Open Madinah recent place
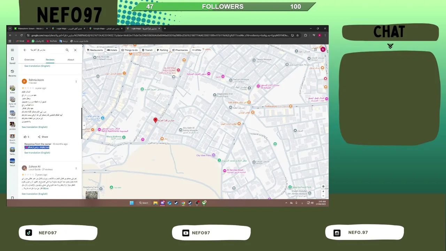This screenshot has height=251, width=446. pos(12,114)
